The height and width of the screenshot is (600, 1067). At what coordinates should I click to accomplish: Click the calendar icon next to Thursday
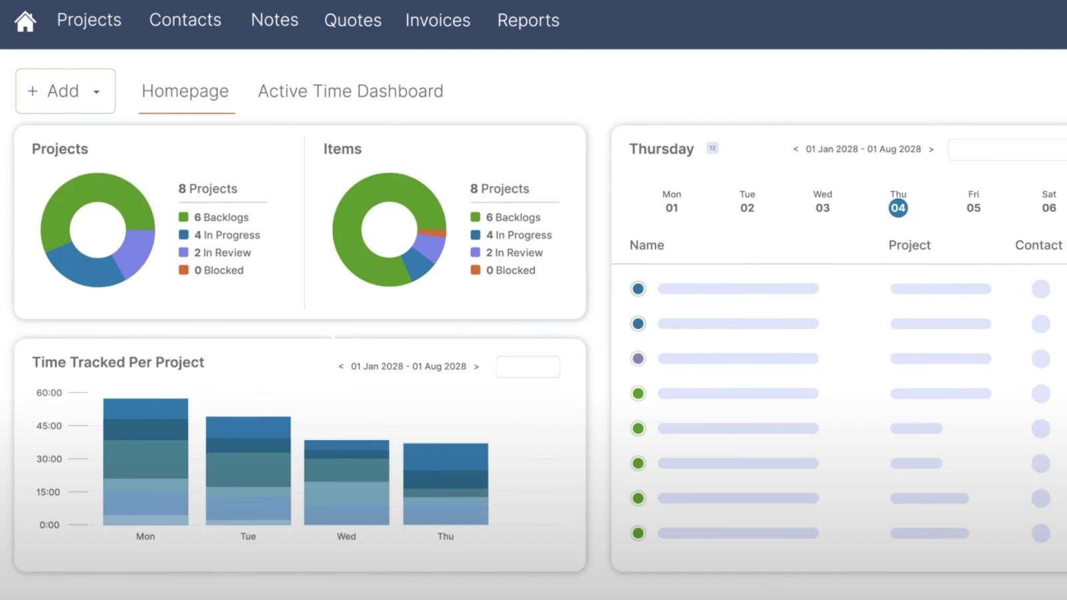click(x=712, y=148)
